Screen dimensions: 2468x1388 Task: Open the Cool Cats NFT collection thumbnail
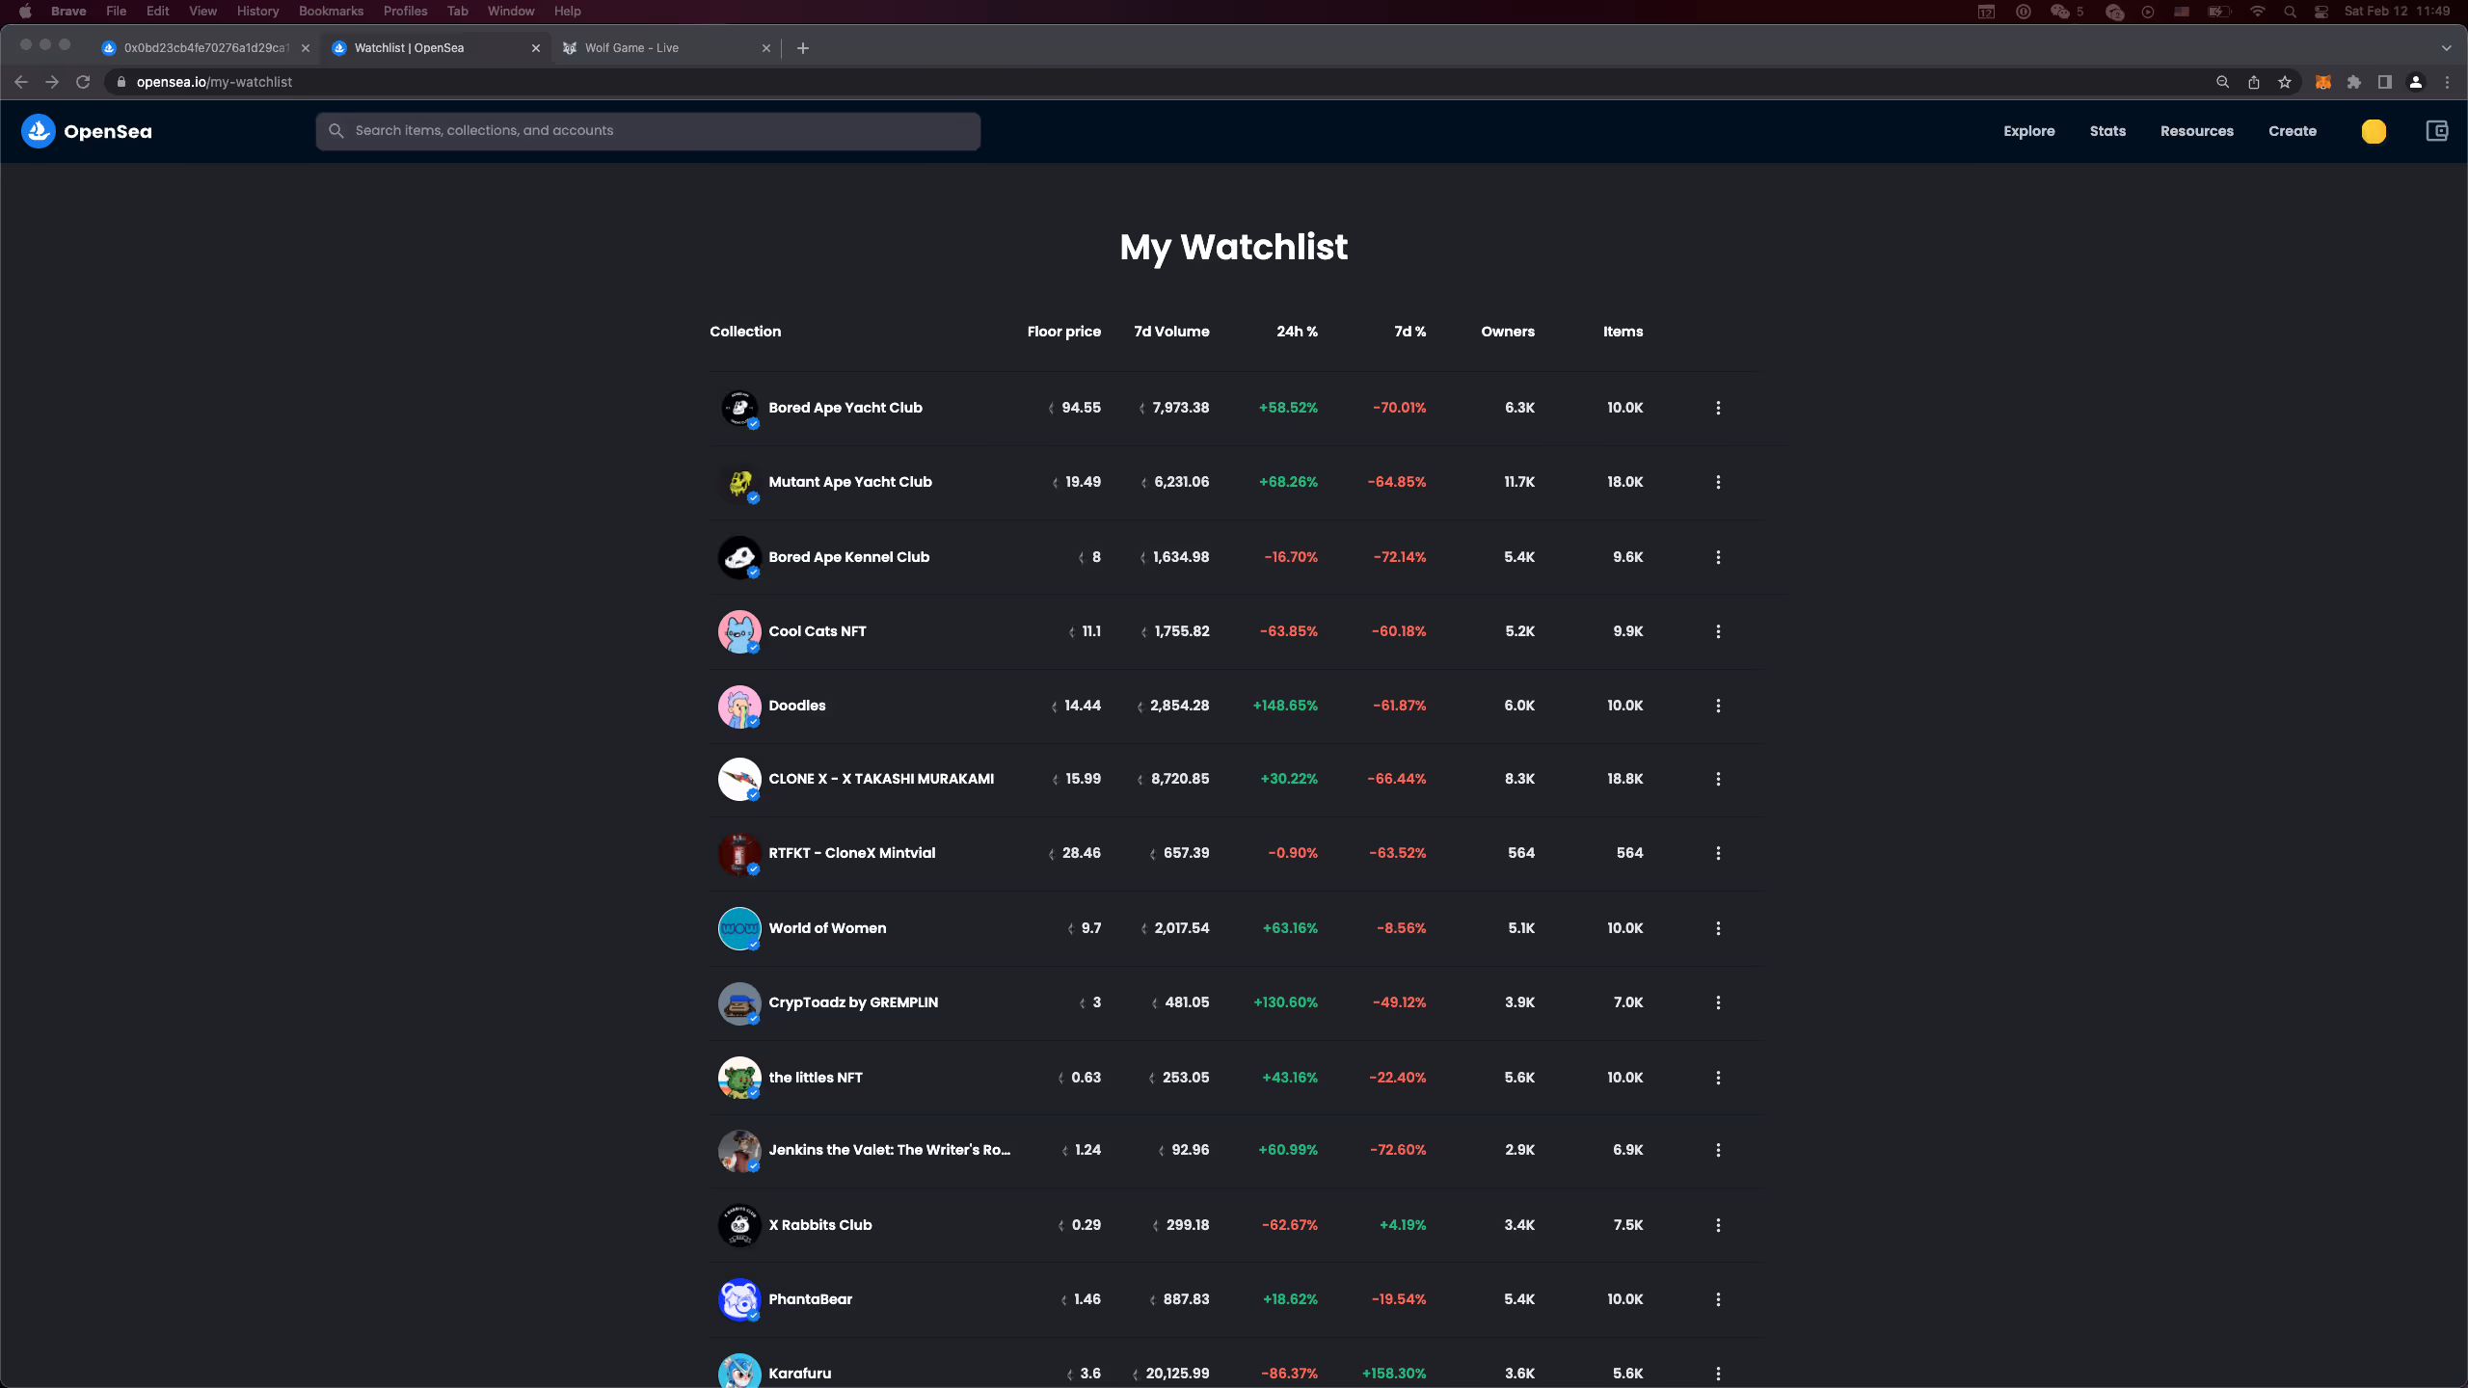738,631
